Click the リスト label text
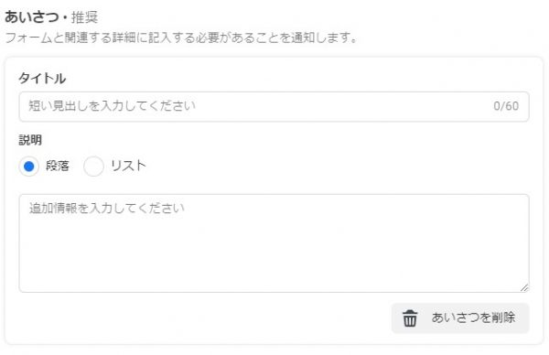 (128, 166)
